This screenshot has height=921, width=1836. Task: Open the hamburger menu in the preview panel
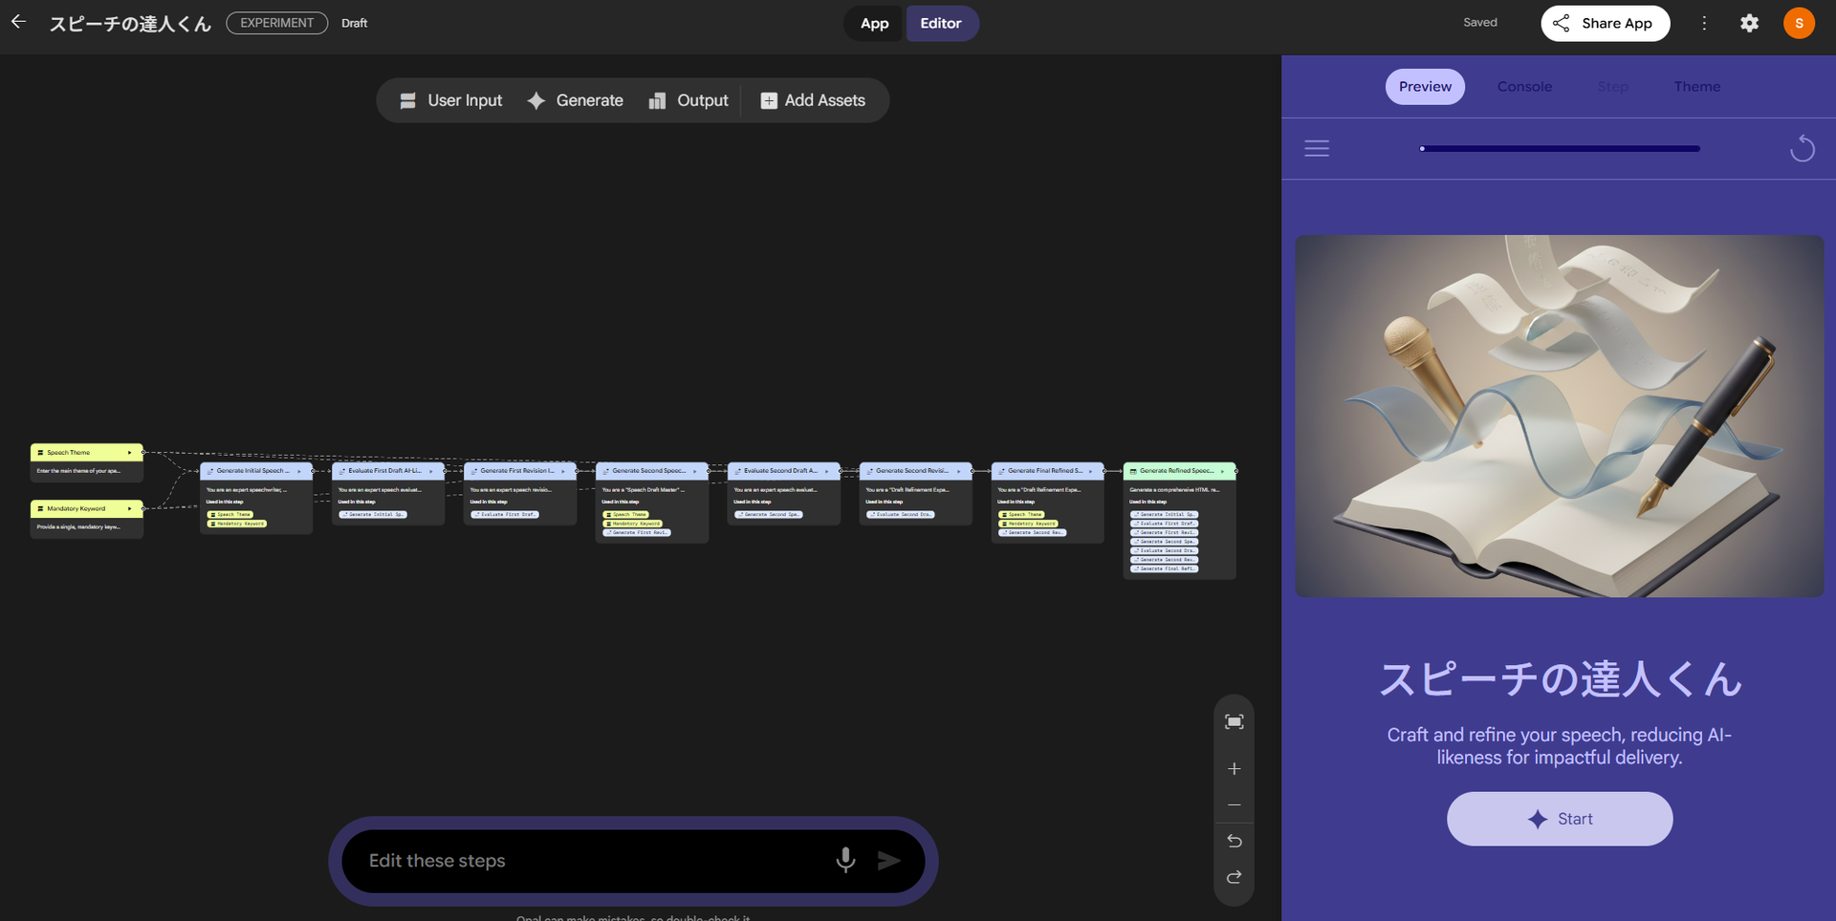click(1317, 148)
